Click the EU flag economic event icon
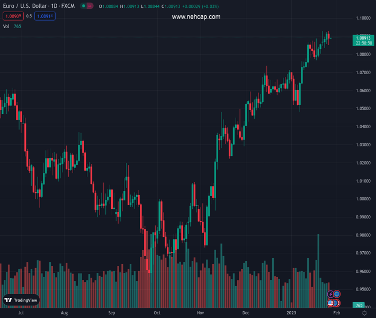This screenshot has height=318, width=376. [336, 294]
